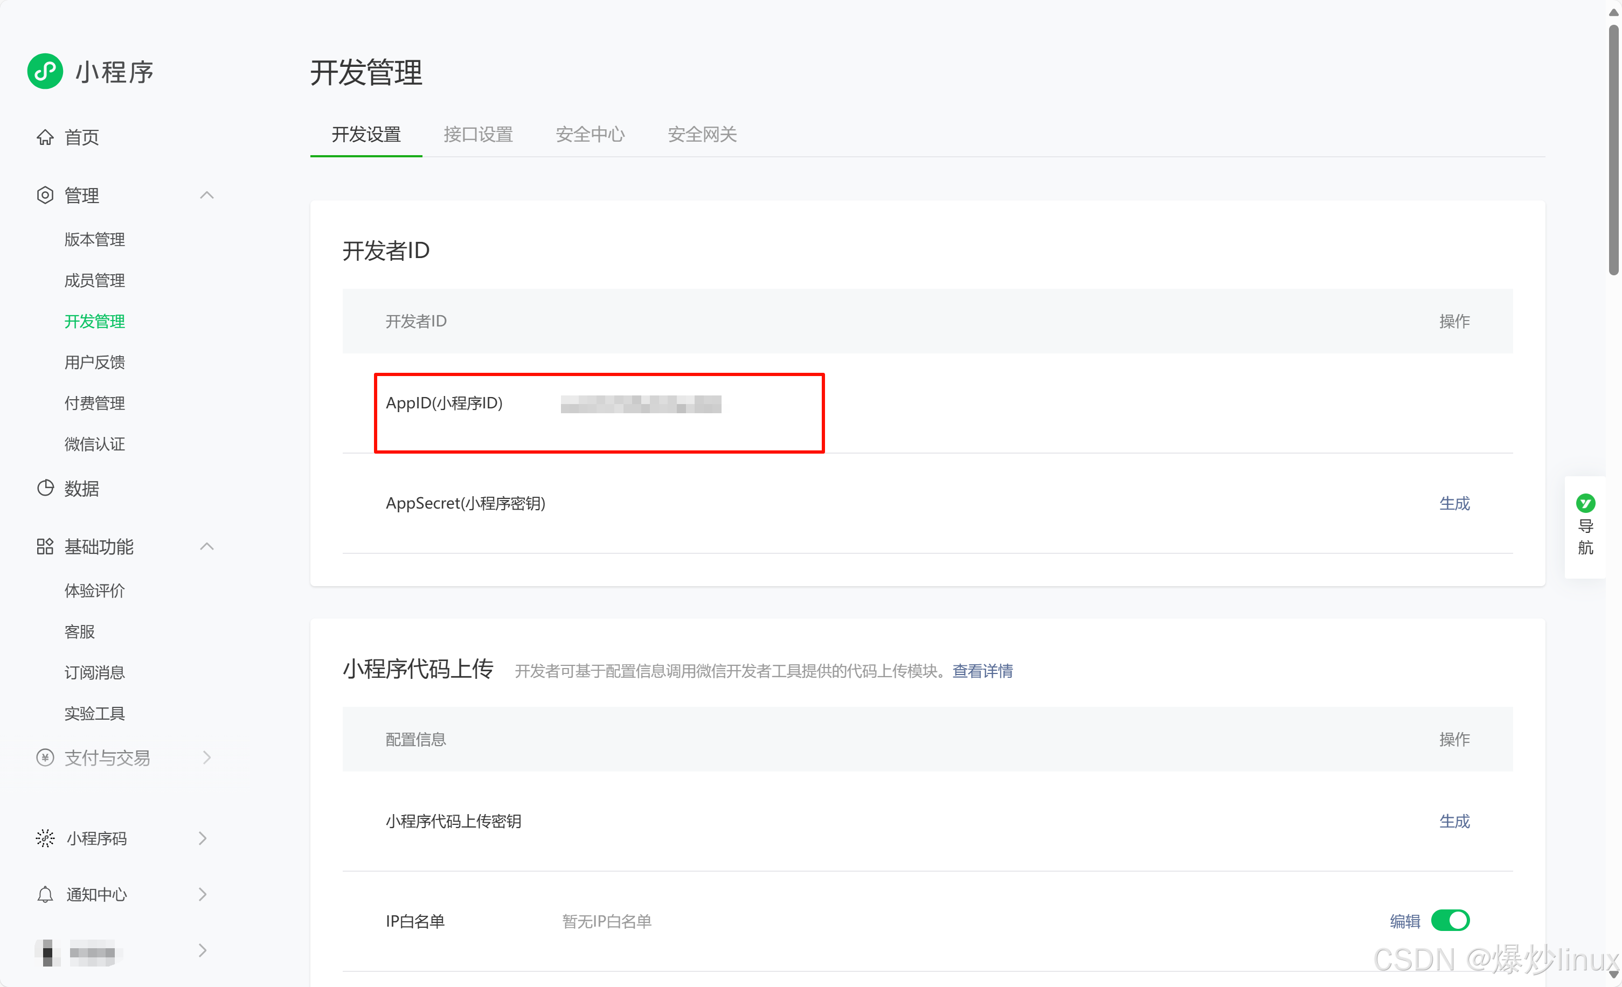Viewport: 1622px width, 987px height.
Task: Click the green 小程序 logo icon
Action: pos(45,71)
